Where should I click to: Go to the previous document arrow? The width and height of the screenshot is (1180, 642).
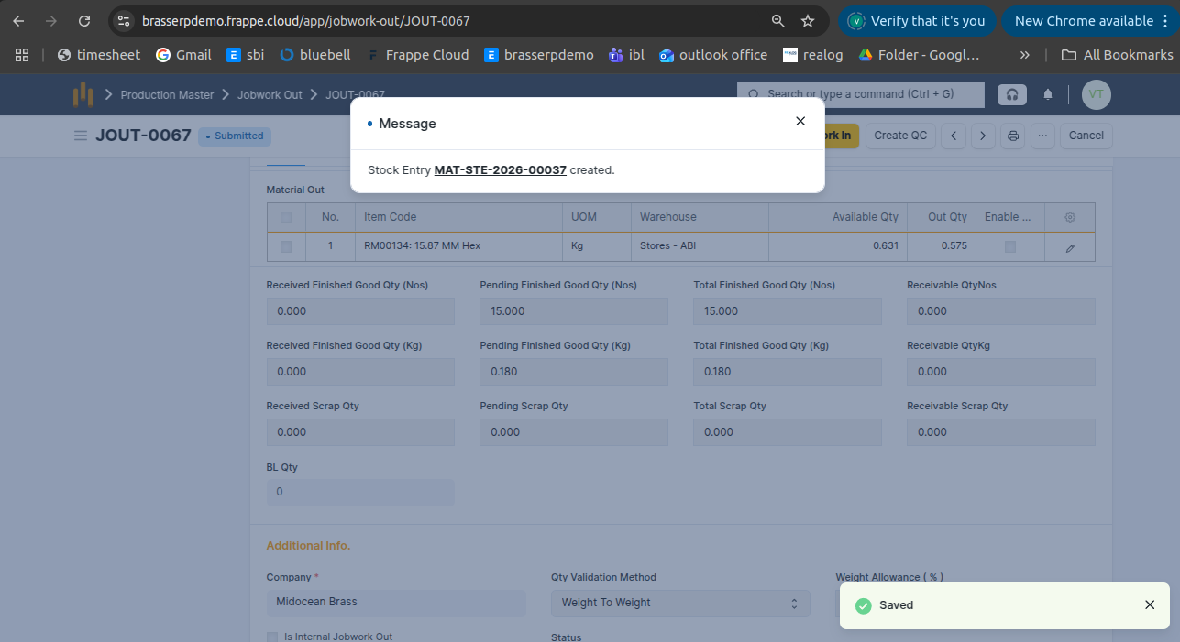(x=954, y=136)
